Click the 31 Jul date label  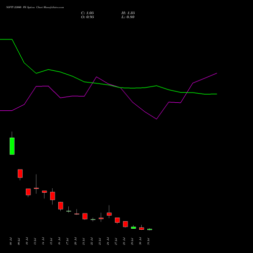pyautogui.click(x=148, y=241)
